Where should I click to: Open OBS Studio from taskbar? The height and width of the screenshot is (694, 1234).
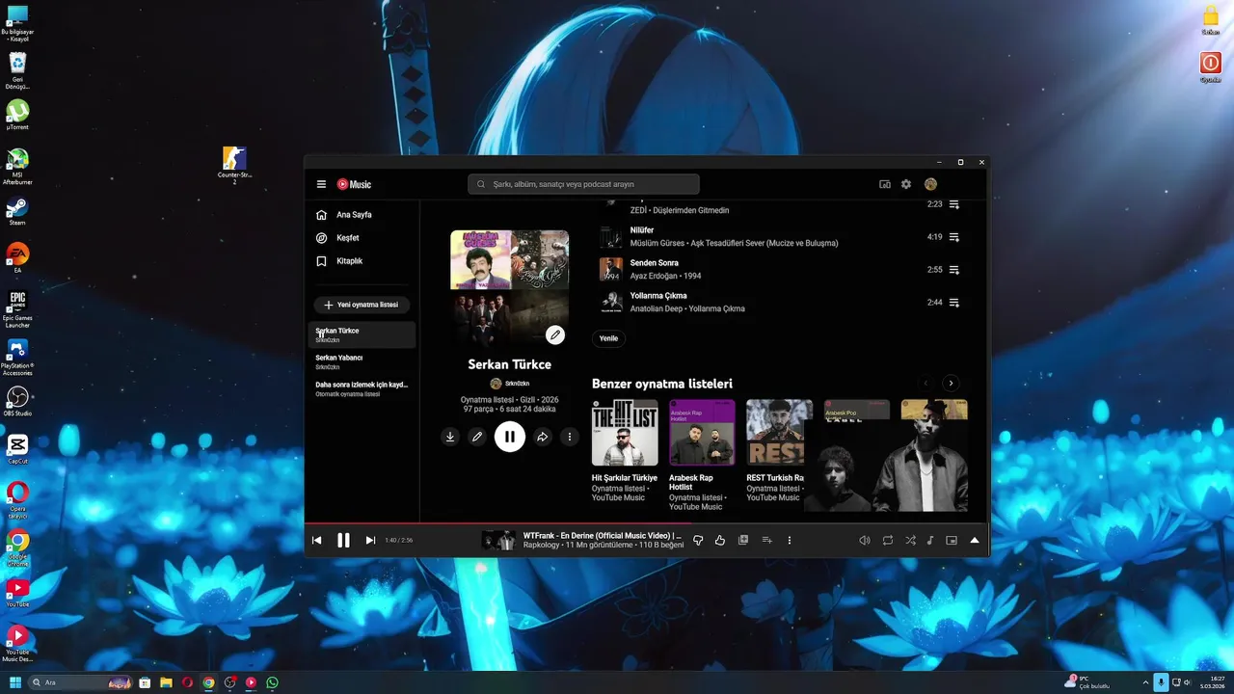click(x=229, y=682)
